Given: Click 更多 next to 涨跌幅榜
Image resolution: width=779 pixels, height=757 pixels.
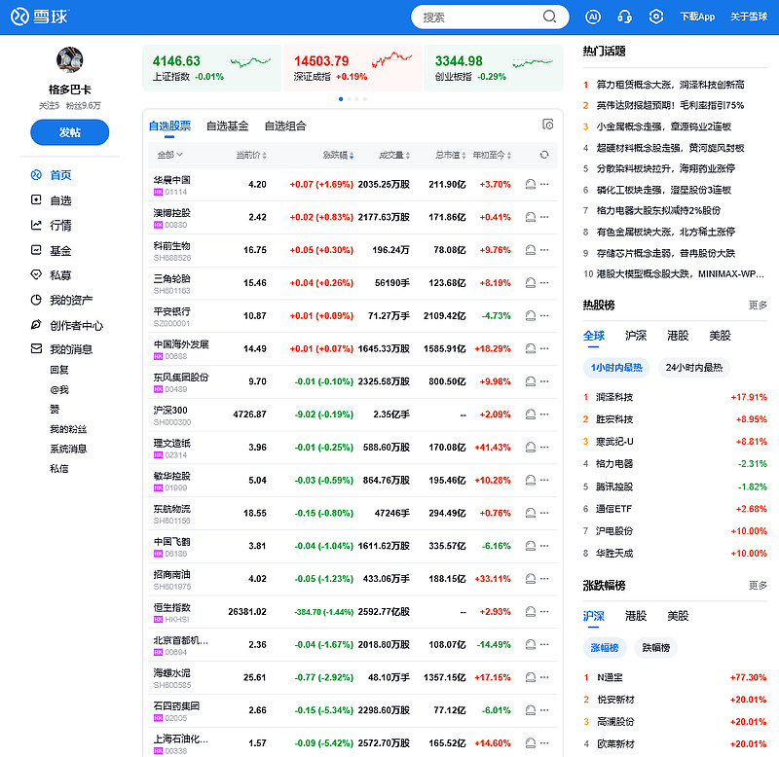Looking at the screenshot, I should pos(758,586).
